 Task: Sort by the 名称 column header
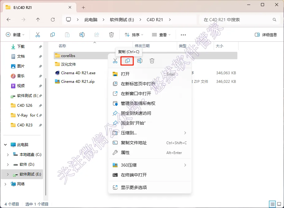point(62,46)
